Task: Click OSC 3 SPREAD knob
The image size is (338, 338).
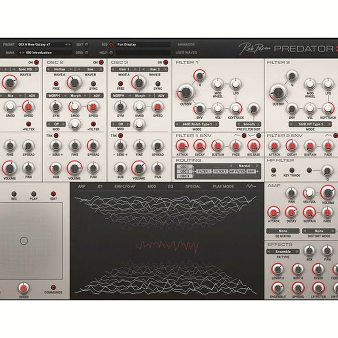Action: click(158, 146)
